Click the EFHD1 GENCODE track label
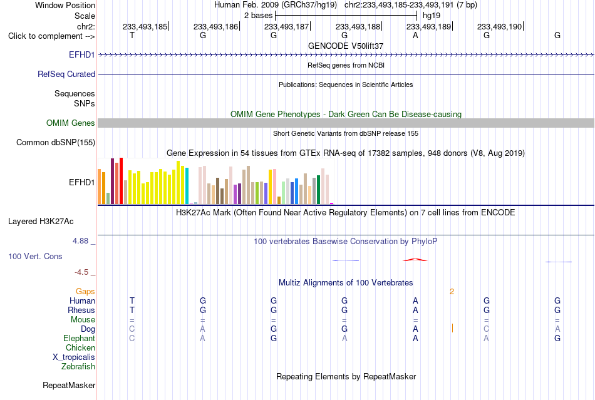 coord(81,54)
